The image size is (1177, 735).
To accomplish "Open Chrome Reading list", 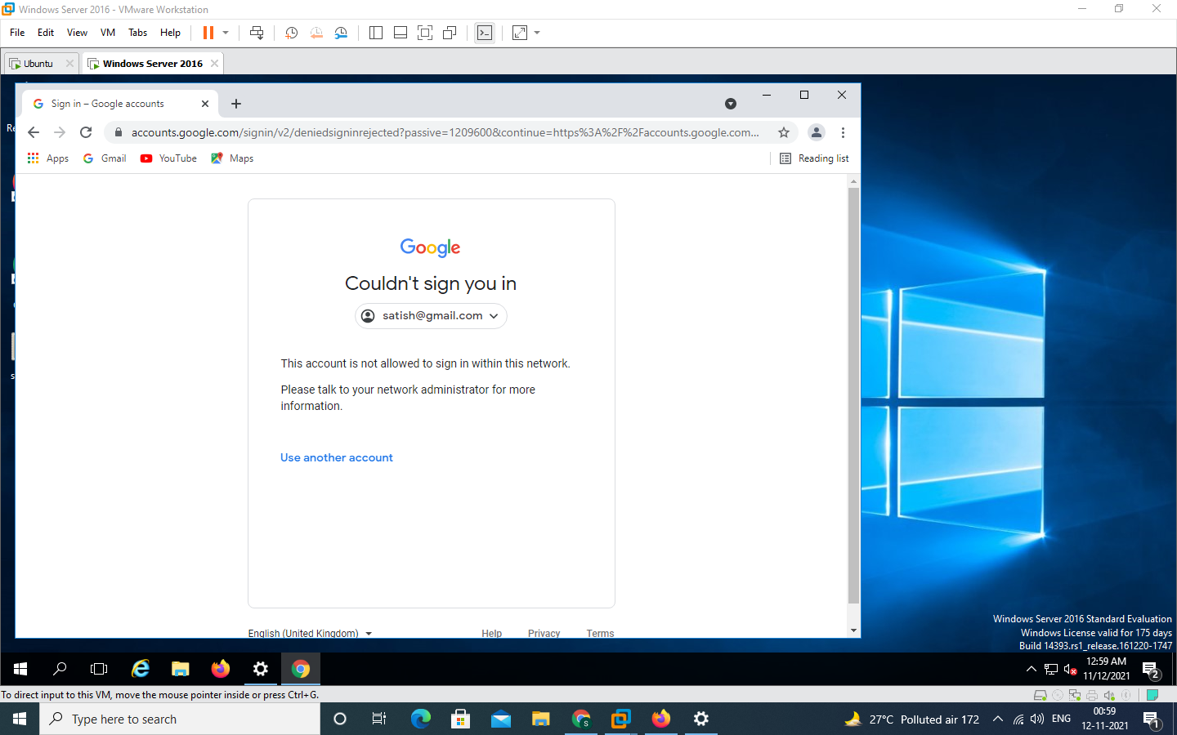I will click(814, 158).
